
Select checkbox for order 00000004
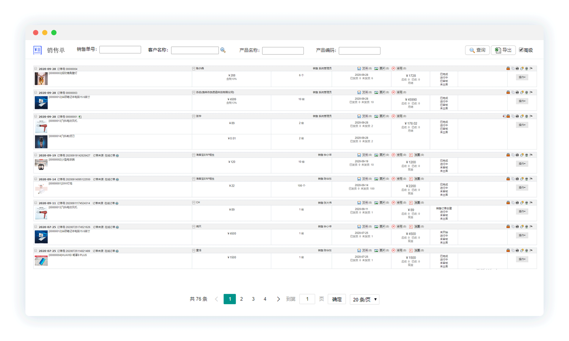click(36, 69)
